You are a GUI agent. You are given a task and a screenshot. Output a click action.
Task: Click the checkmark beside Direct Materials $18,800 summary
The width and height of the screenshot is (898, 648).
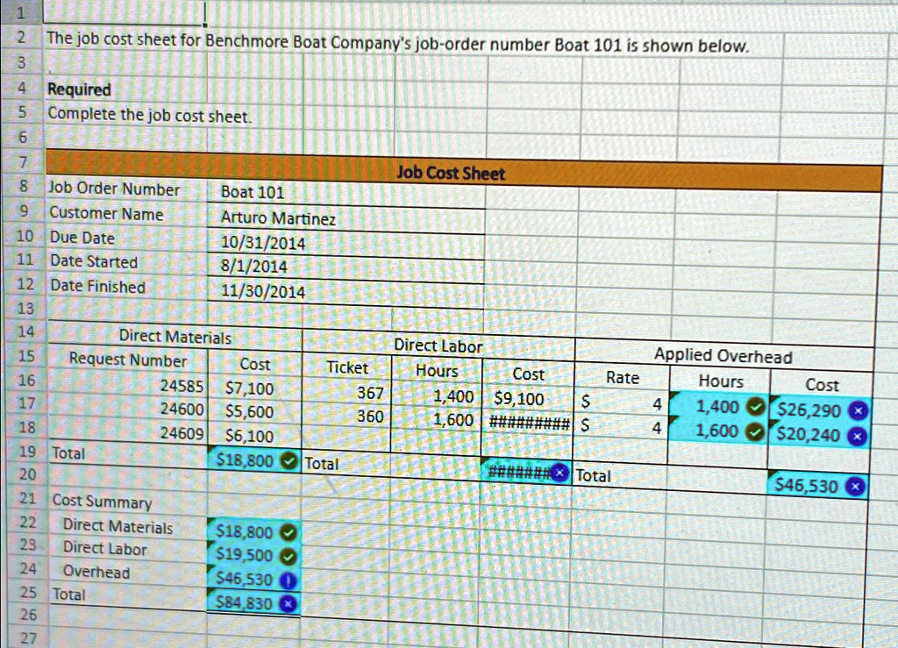pos(288,532)
